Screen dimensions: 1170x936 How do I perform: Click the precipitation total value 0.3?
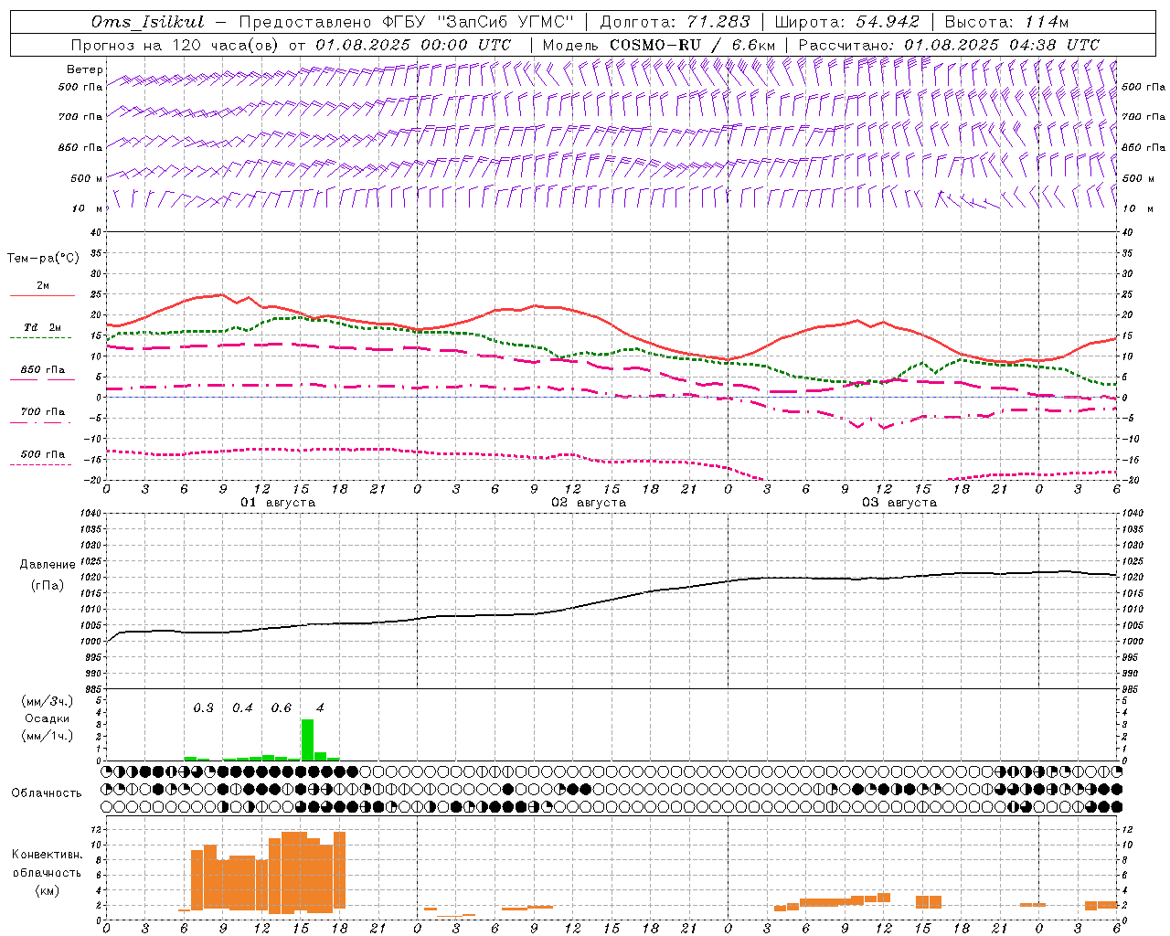click(x=203, y=707)
